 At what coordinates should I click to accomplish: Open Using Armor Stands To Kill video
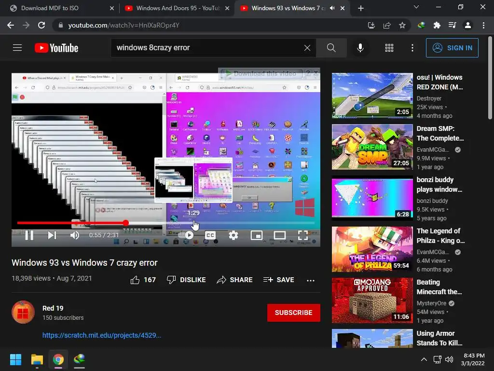click(439, 338)
